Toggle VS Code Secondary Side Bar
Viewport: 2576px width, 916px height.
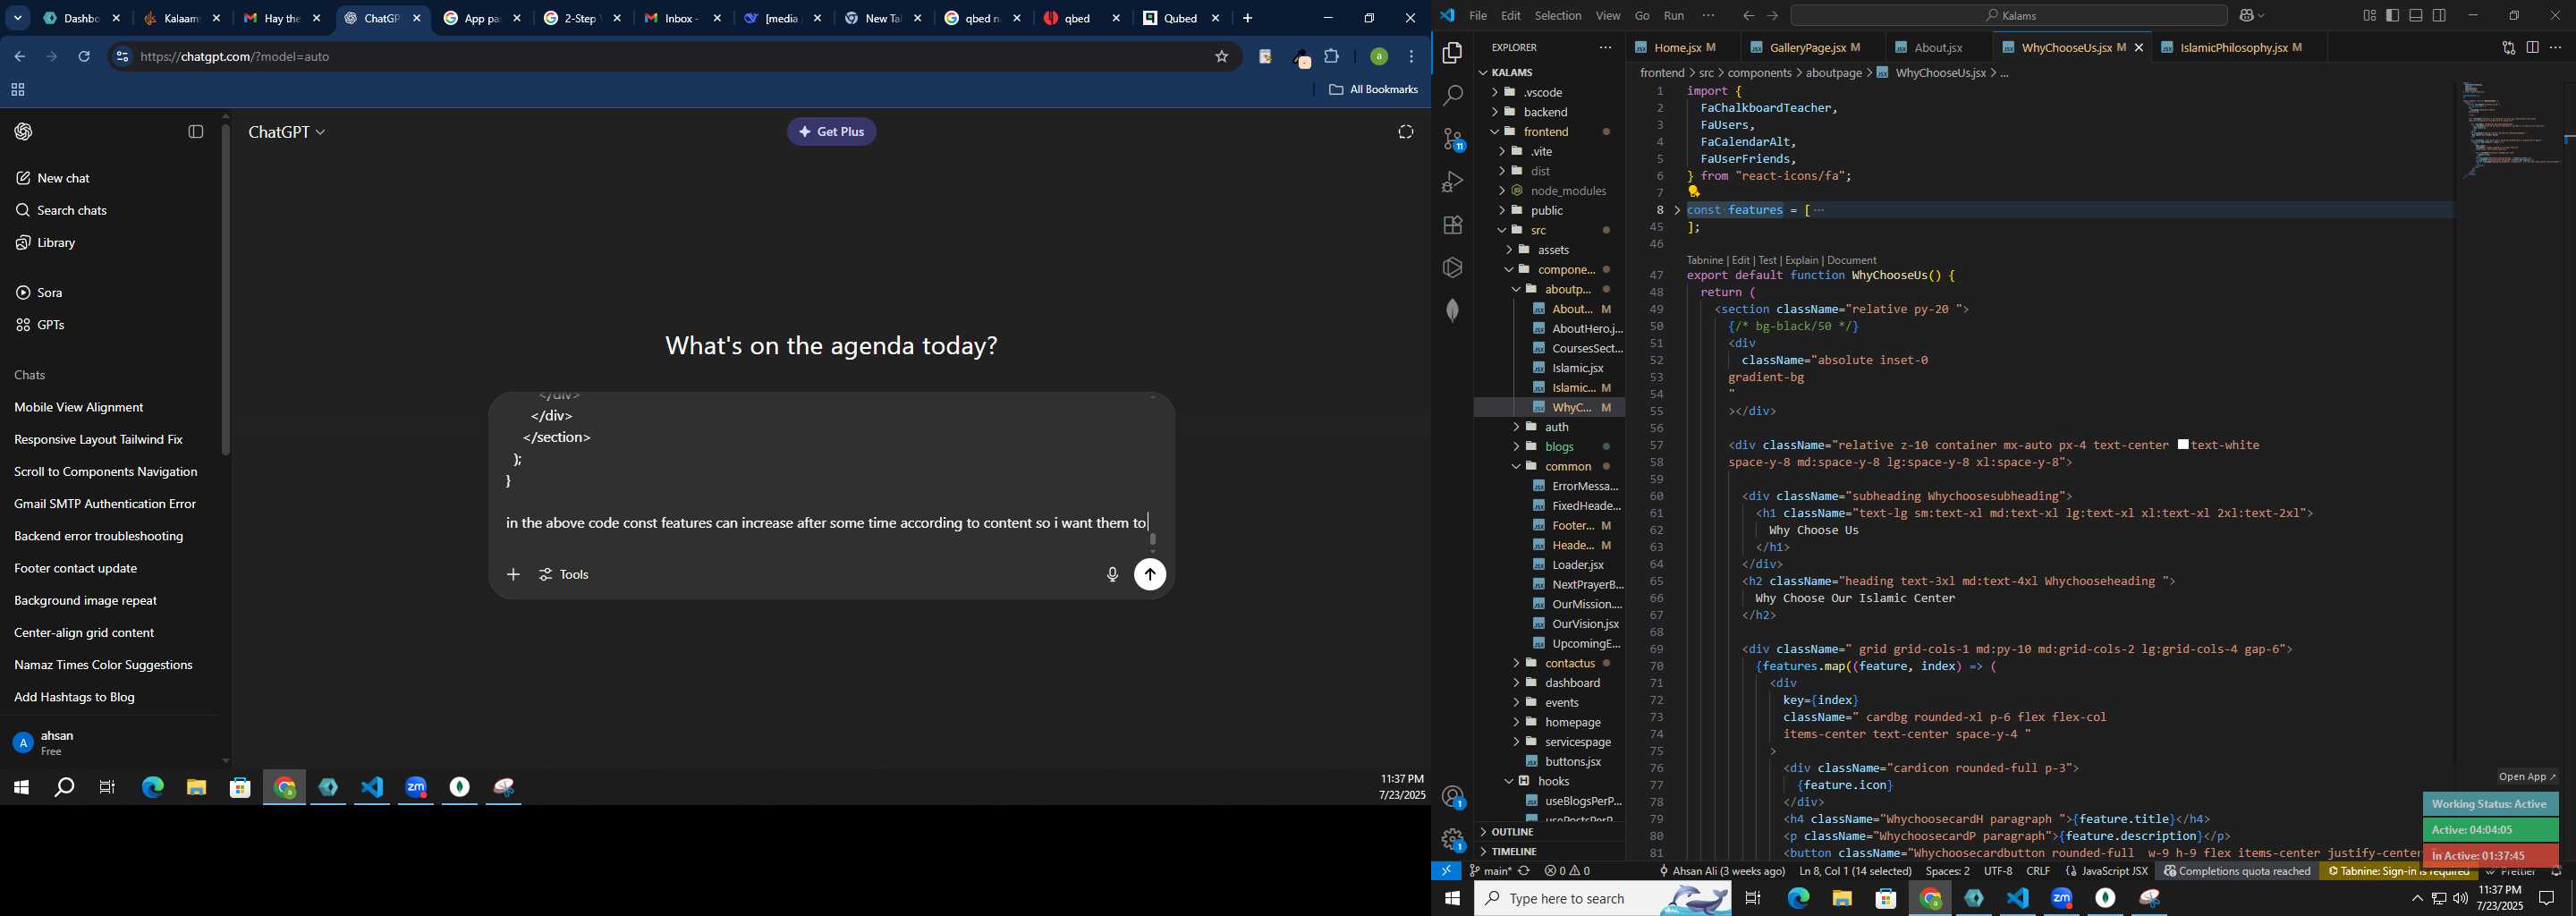(2440, 16)
